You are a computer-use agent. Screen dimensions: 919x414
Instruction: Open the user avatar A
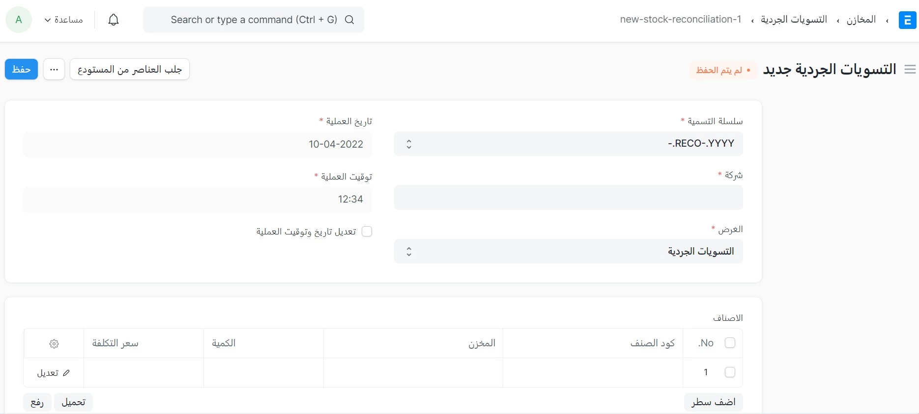(19, 20)
